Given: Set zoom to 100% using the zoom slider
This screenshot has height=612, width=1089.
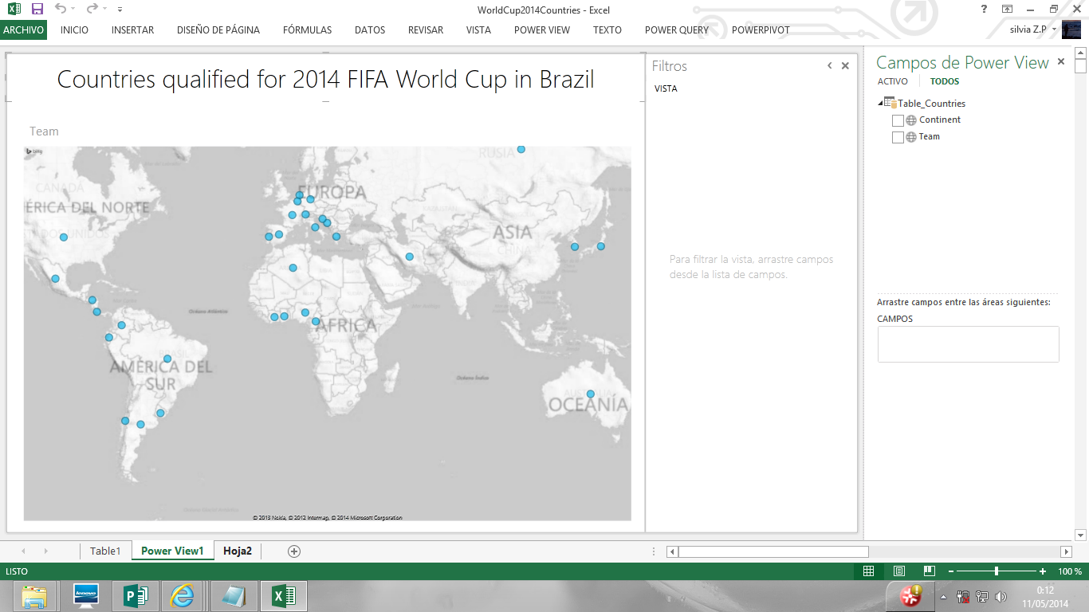Looking at the screenshot, I should [x=996, y=571].
